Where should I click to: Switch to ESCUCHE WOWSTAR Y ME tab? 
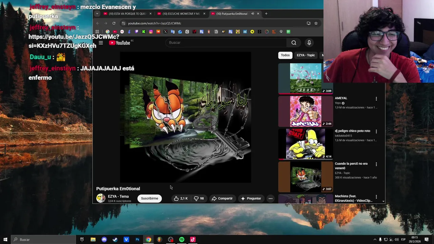point(181,14)
